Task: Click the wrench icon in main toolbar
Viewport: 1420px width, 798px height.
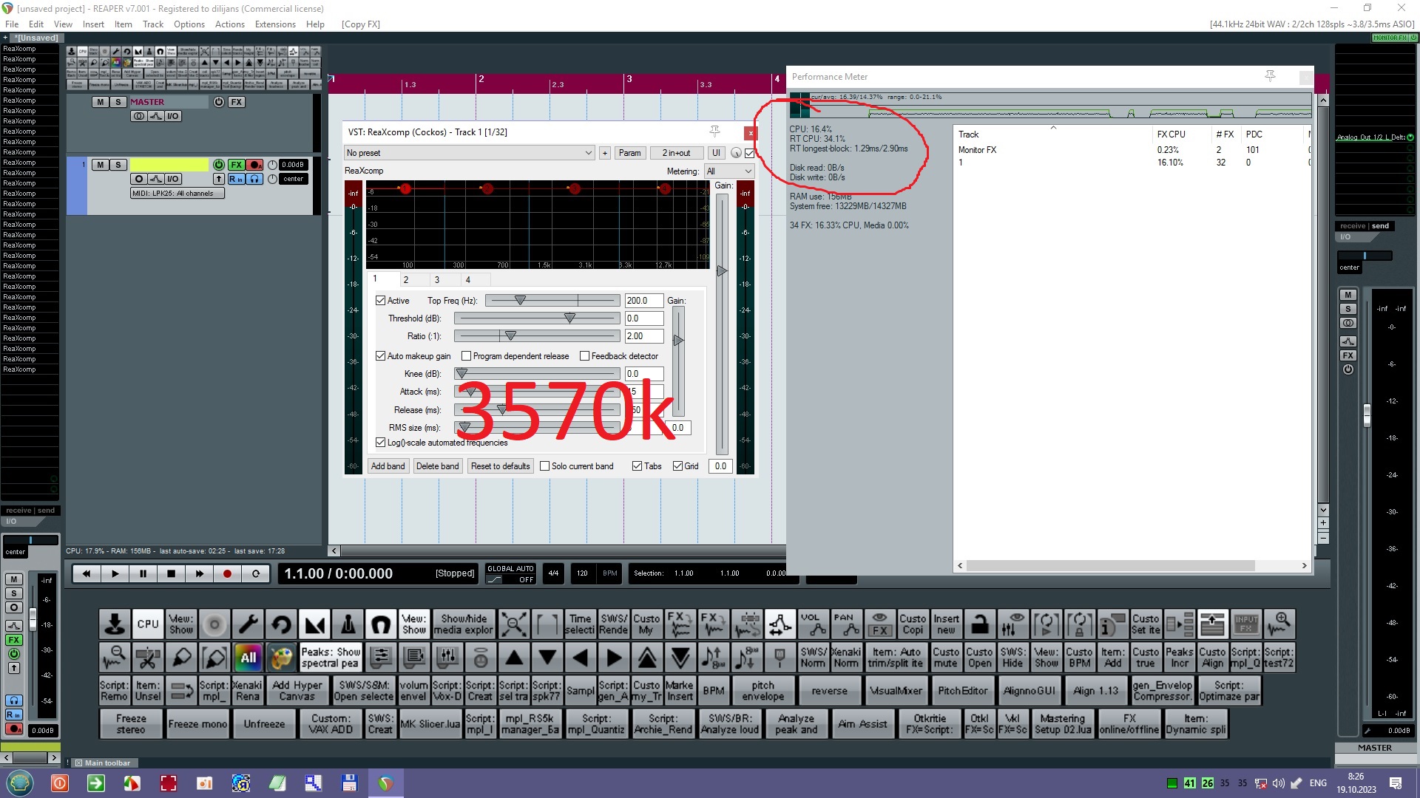Action: pyautogui.click(x=248, y=624)
